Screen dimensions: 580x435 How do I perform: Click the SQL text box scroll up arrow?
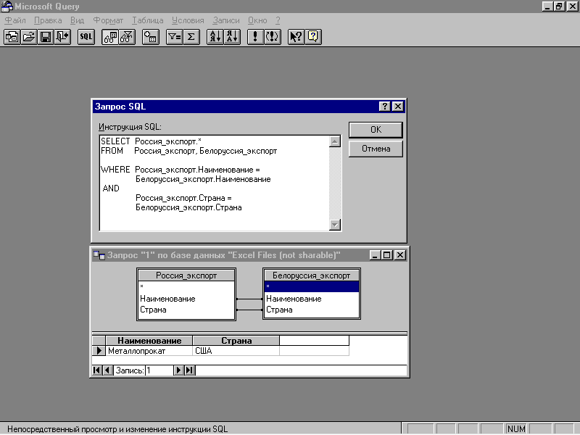(x=335, y=141)
